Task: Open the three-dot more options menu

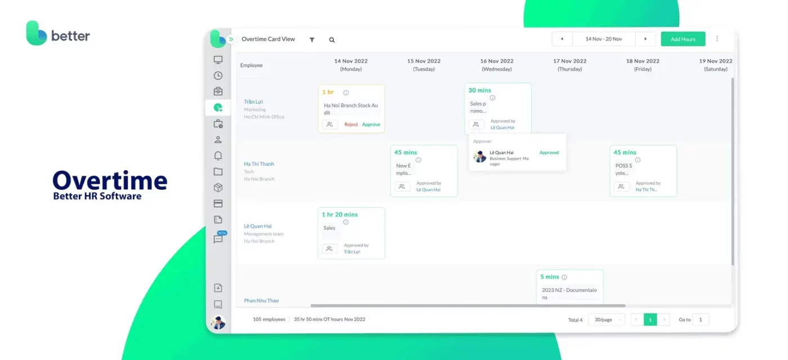Action: 717,39
